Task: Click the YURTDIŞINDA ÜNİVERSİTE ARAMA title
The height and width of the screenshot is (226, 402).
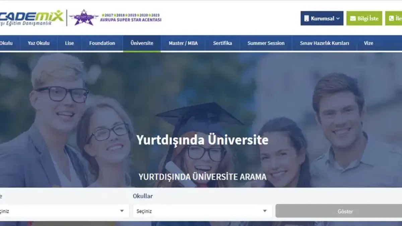Action: (x=202, y=177)
